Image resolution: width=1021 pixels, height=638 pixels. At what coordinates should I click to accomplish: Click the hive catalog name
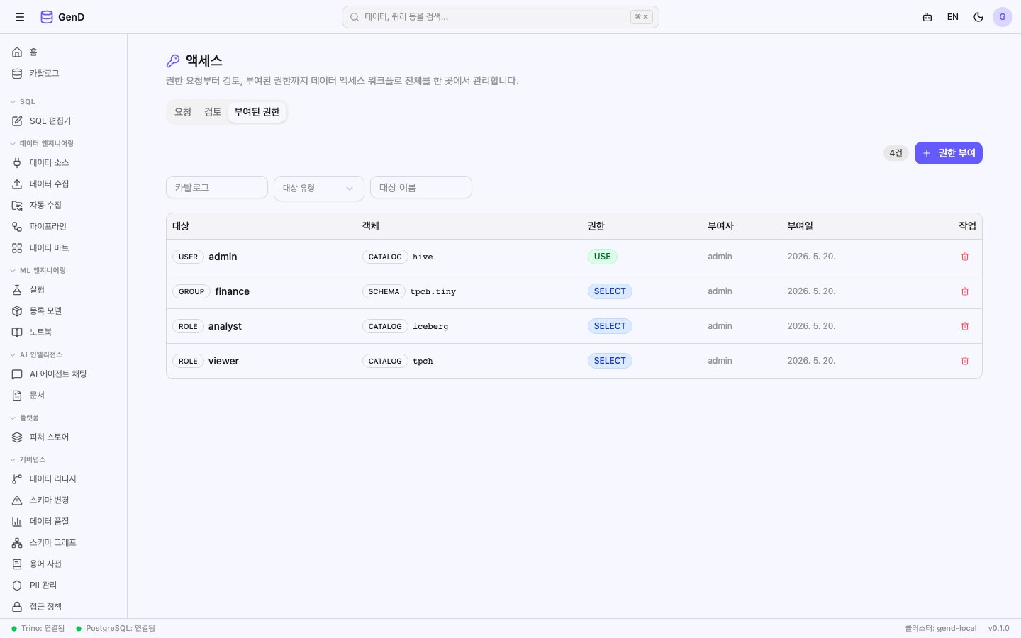click(x=423, y=257)
